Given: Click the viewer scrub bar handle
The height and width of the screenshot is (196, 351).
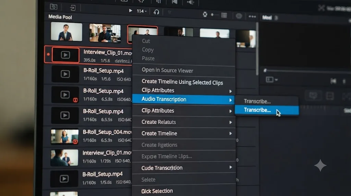Looking at the screenshot, I should pyautogui.click(x=265, y=70).
